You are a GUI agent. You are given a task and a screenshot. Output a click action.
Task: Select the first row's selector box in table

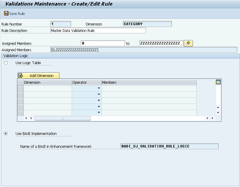point(20,88)
